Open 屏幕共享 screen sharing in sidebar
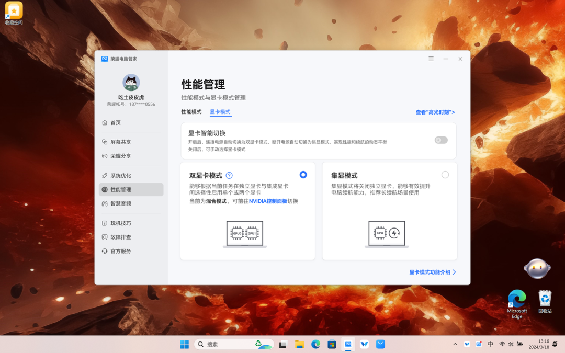 [x=131, y=142]
